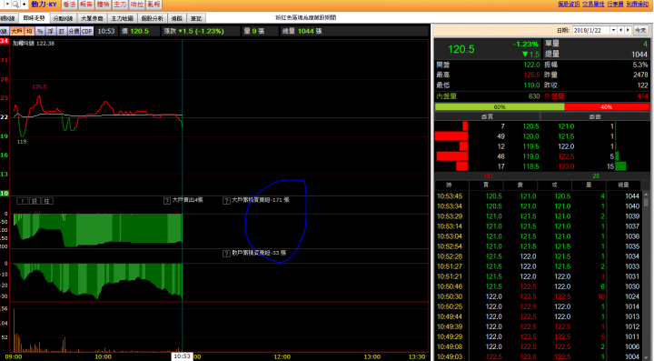Click the 加權均價 122.38 label
This screenshot has width=654, height=361.
pos(33,43)
